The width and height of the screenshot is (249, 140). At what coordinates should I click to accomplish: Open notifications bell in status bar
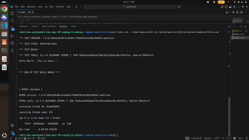[246, 138]
